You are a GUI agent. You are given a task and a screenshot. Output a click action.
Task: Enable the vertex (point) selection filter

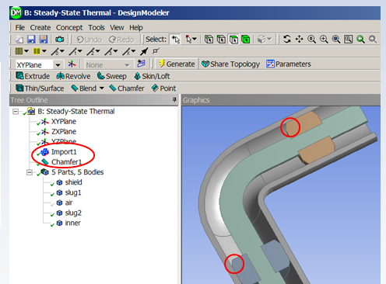(x=209, y=40)
